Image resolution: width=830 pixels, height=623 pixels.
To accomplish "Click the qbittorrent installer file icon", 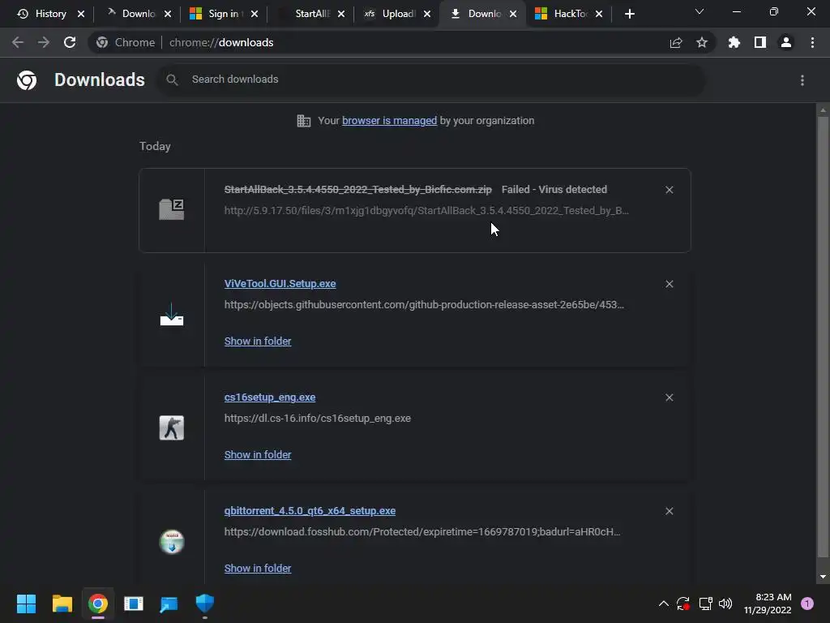I will click(x=172, y=541).
